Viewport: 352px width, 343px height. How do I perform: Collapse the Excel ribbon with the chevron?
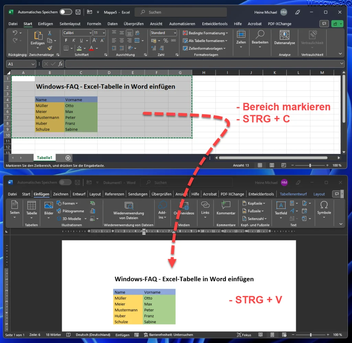[x=340, y=54]
